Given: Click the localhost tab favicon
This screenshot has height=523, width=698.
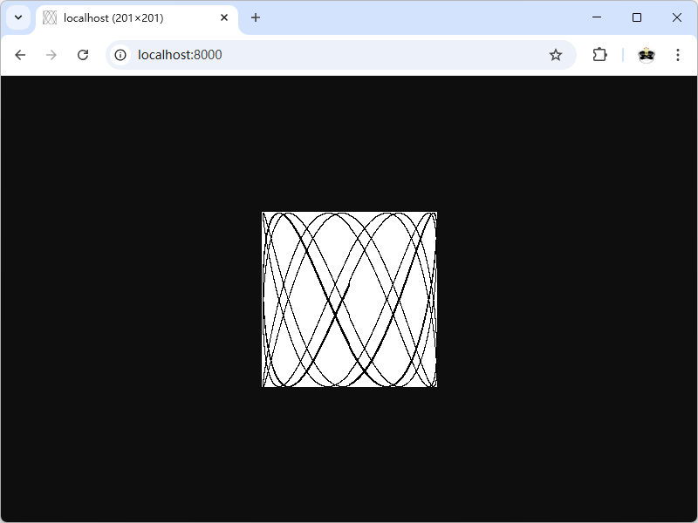Looking at the screenshot, I should 50,17.
